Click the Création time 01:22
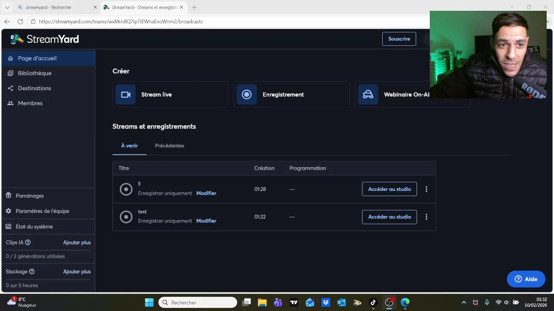 pyautogui.click(x=260, y=217)
